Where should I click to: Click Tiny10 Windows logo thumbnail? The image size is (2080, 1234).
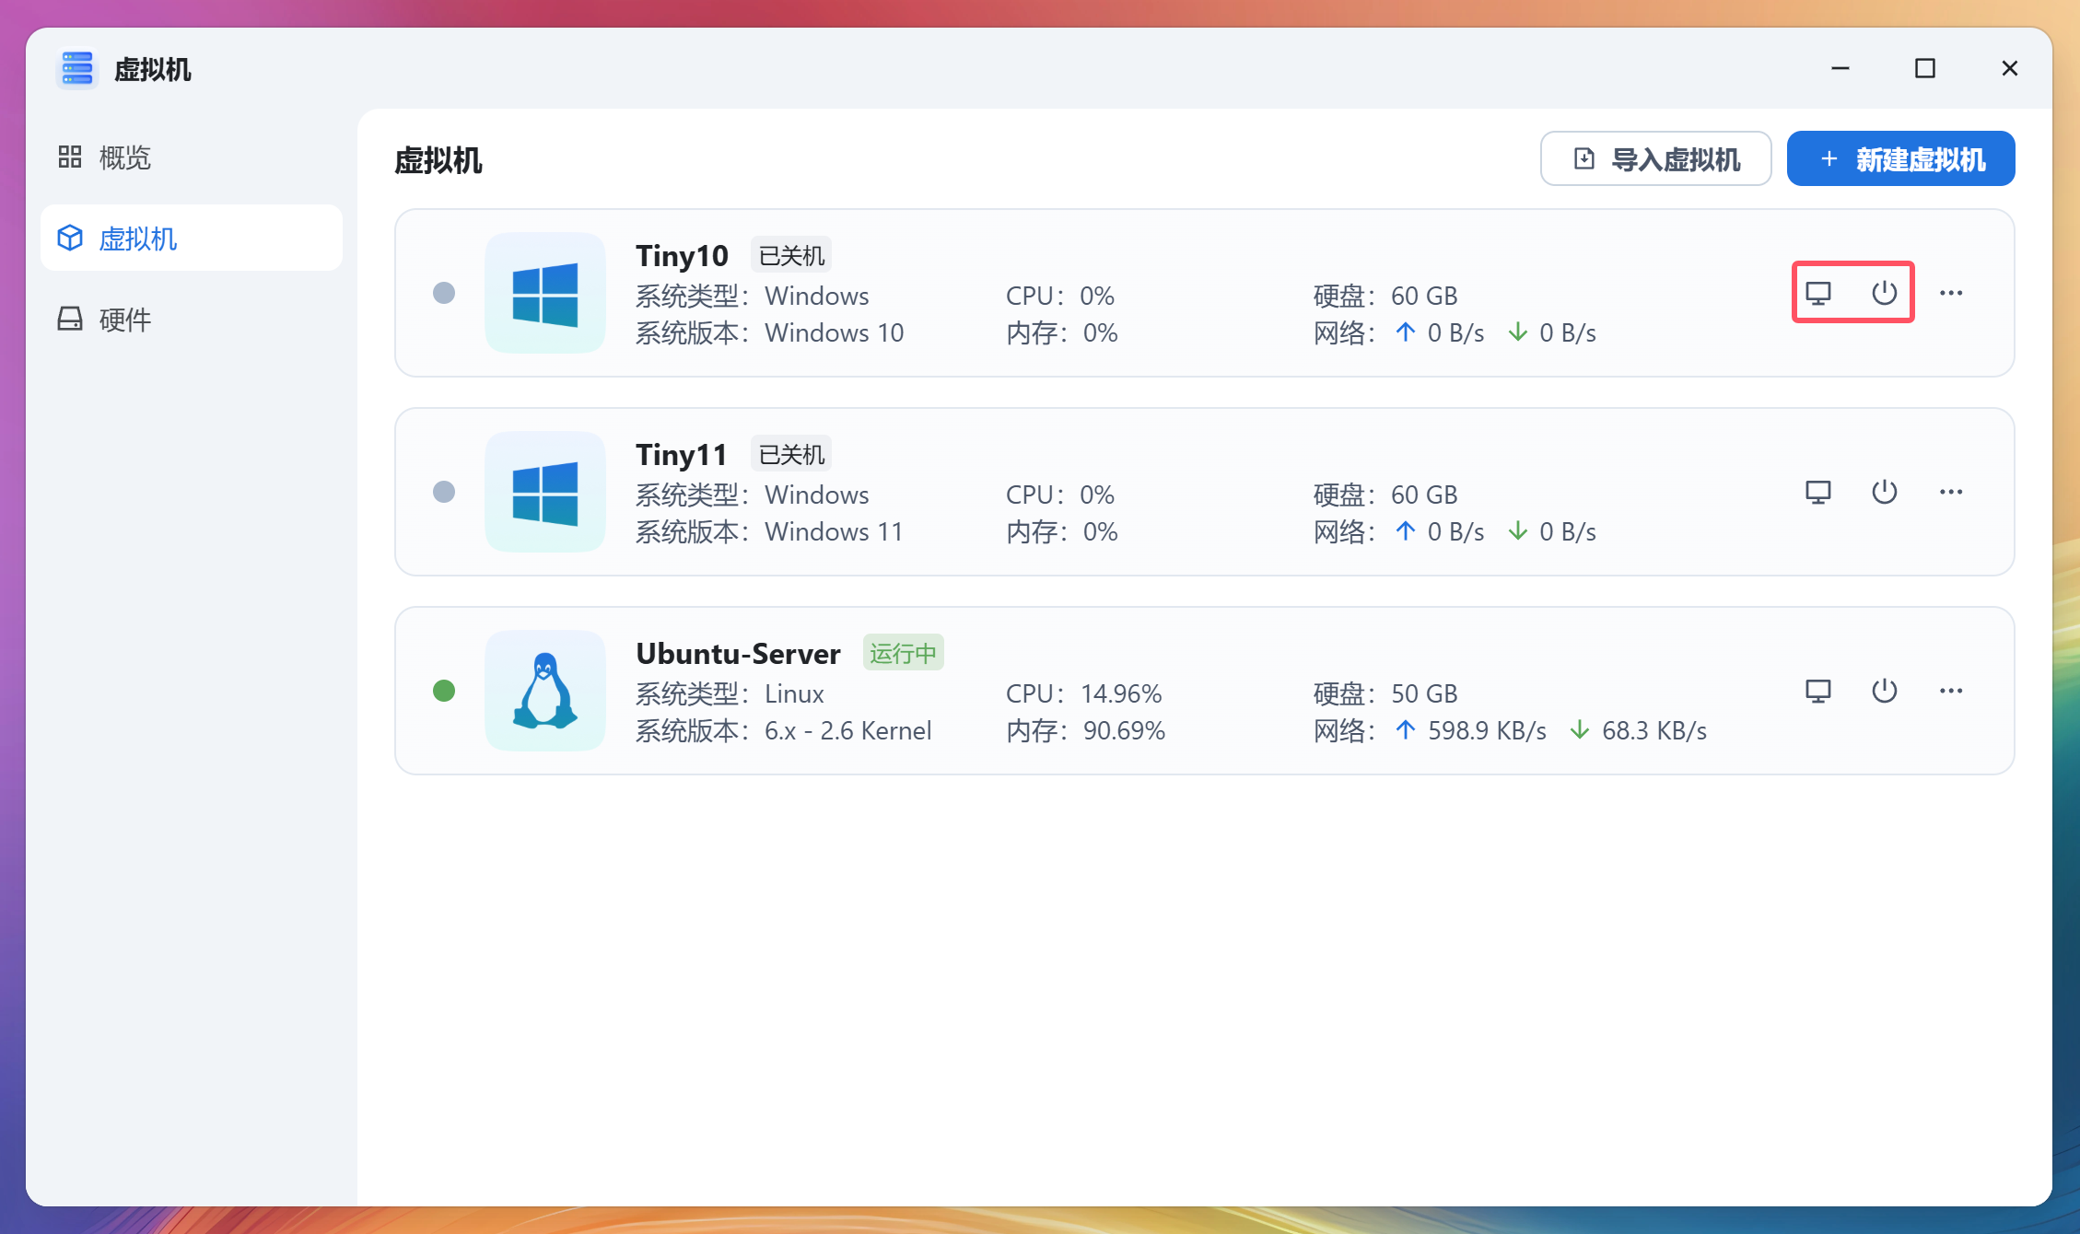click(545, 294)
